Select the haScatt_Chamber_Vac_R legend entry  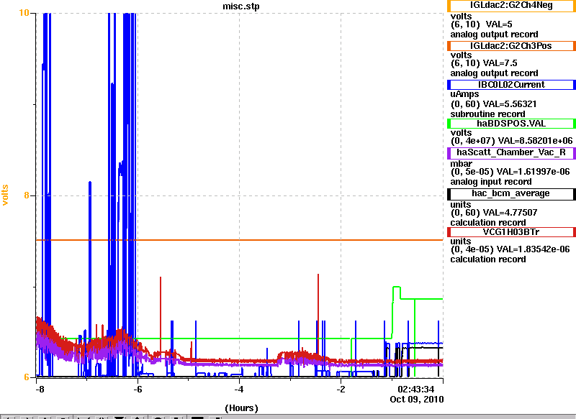[x=511, y=153]
